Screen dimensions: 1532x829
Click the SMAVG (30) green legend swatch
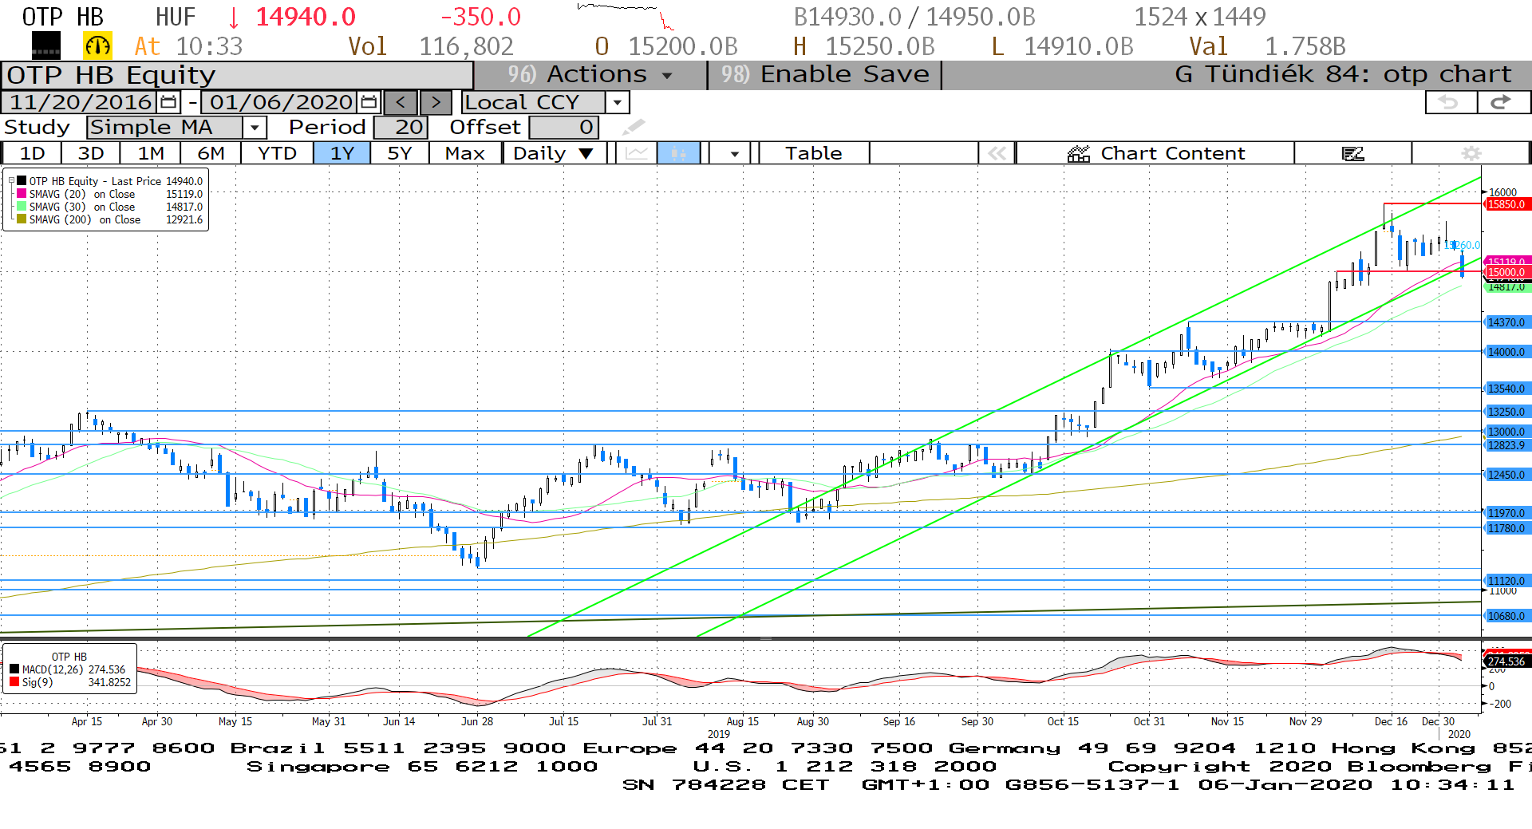(22, 207)
